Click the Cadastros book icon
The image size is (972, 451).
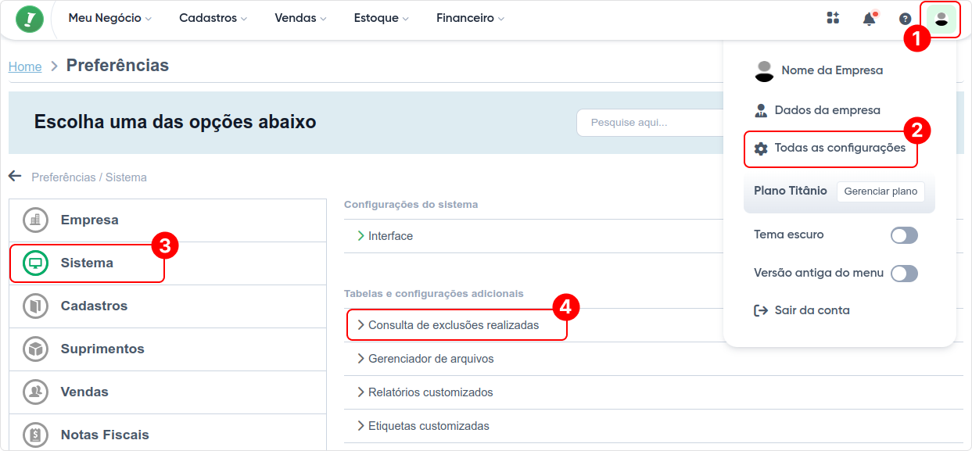35,306
